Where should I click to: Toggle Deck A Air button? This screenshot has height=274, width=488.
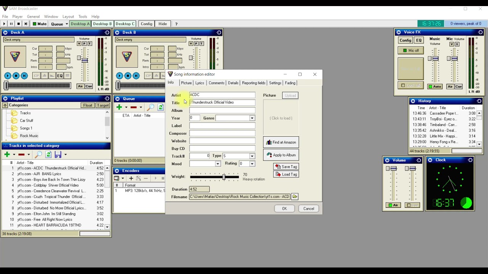pos(80,86)
